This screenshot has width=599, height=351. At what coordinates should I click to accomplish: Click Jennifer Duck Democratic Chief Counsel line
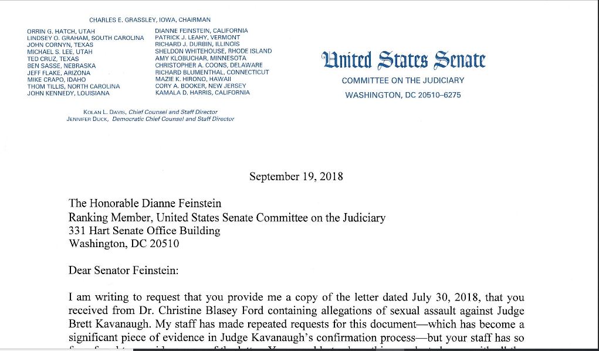(x=150, y=119)
